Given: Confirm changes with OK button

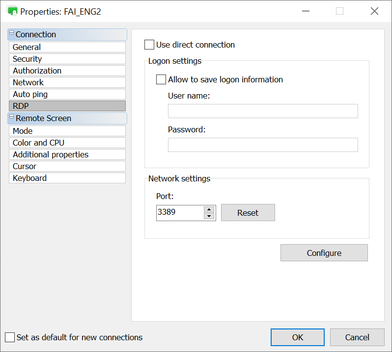Looking at the screenshot, I should [x=297, y=337].
